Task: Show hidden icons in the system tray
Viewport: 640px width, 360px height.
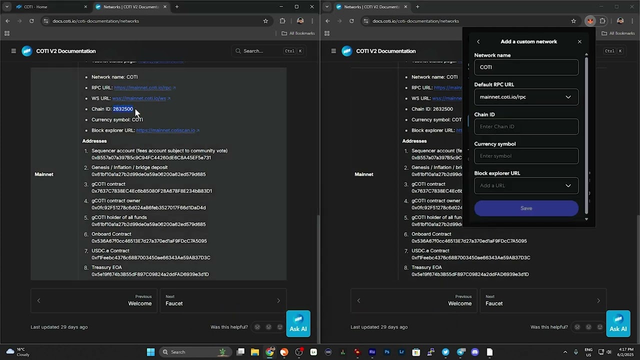Action: [565, 352]
